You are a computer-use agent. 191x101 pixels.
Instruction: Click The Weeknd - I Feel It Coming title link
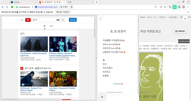point(34,55)
